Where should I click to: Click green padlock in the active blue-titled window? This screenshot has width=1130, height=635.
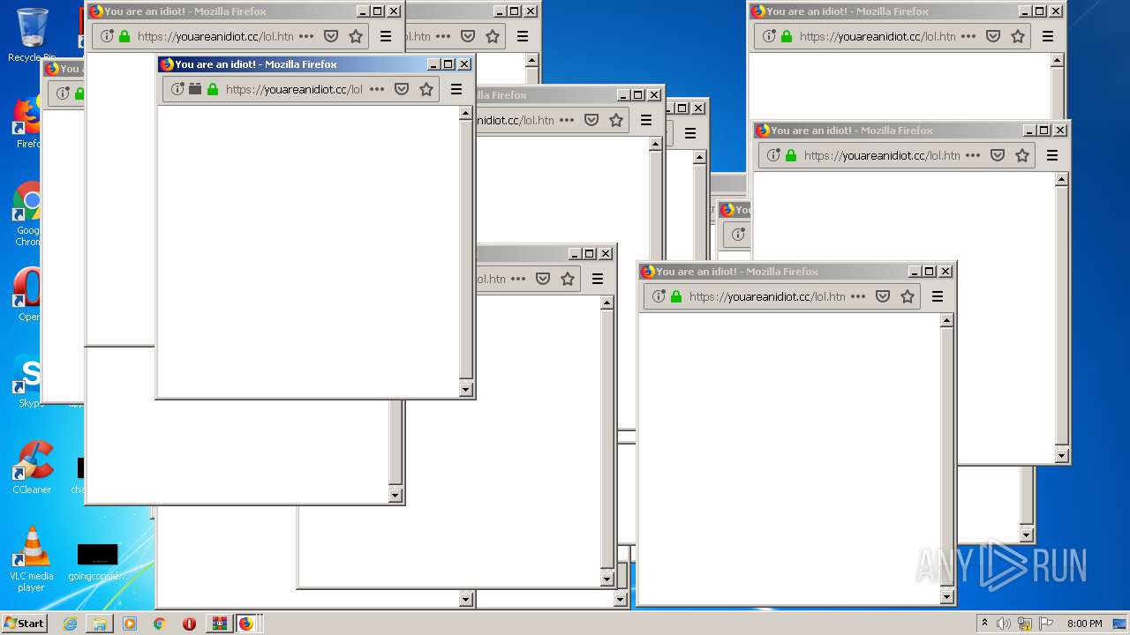(x=213, y=89)
